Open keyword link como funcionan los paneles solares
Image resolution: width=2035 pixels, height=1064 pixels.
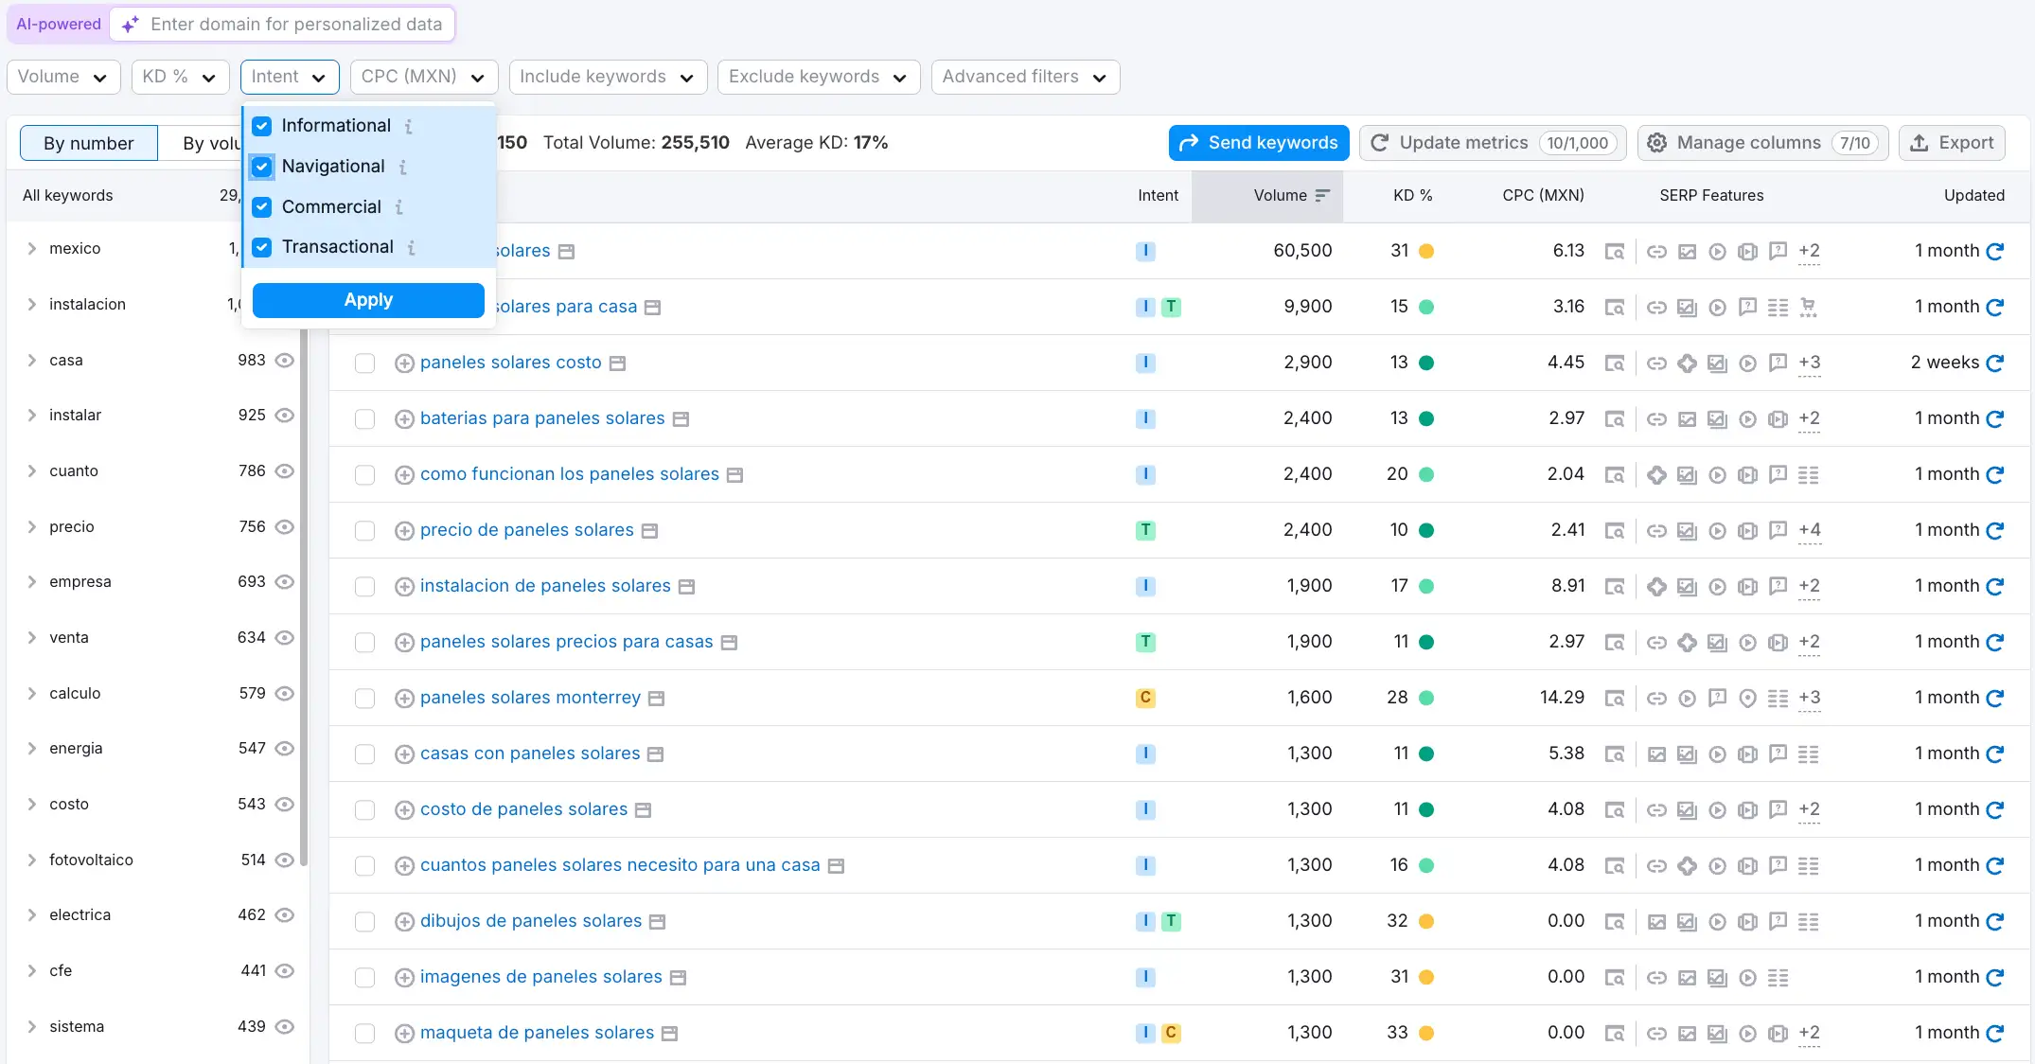click(569, 474)
